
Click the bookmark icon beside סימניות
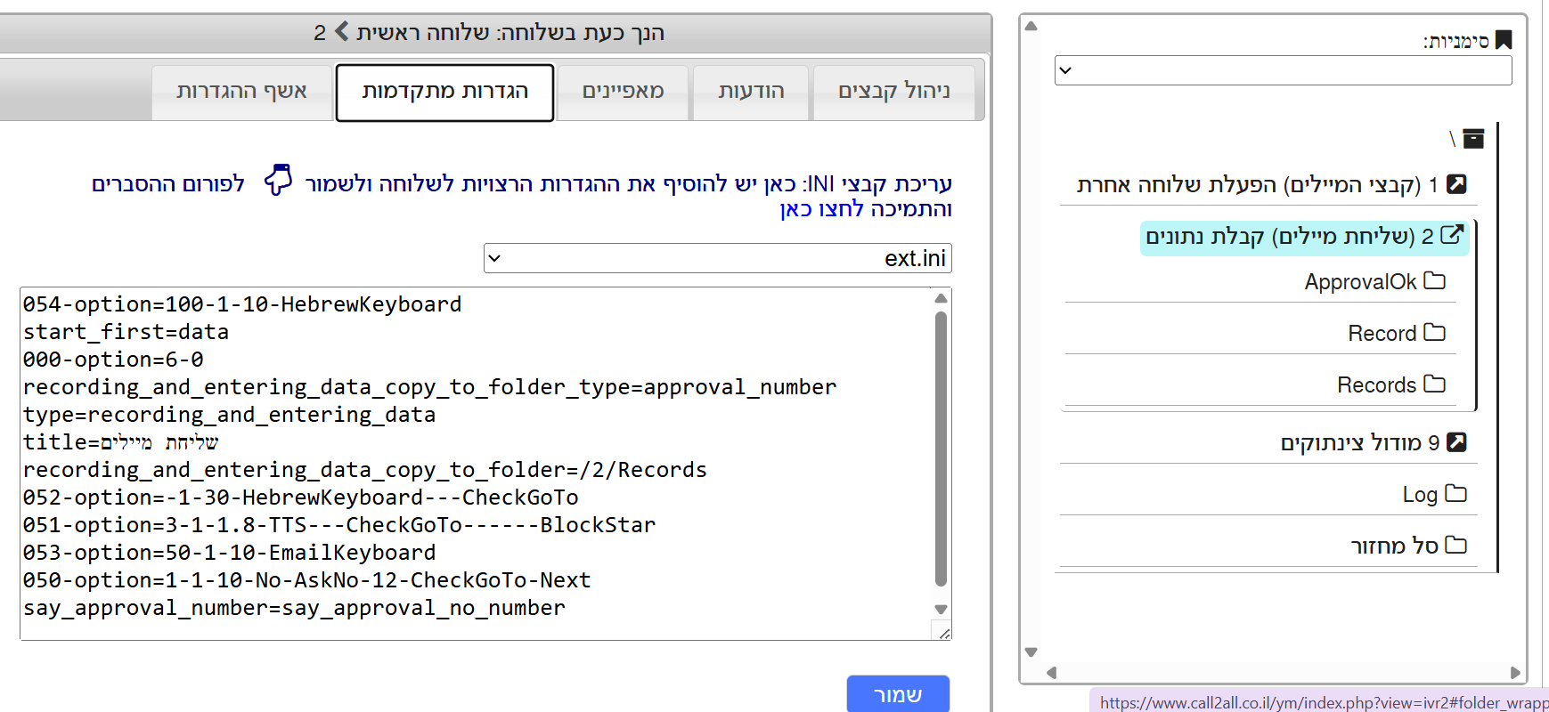click(x=1504, y=40)
